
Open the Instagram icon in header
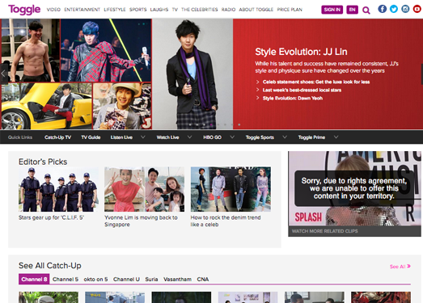[405, 9]
